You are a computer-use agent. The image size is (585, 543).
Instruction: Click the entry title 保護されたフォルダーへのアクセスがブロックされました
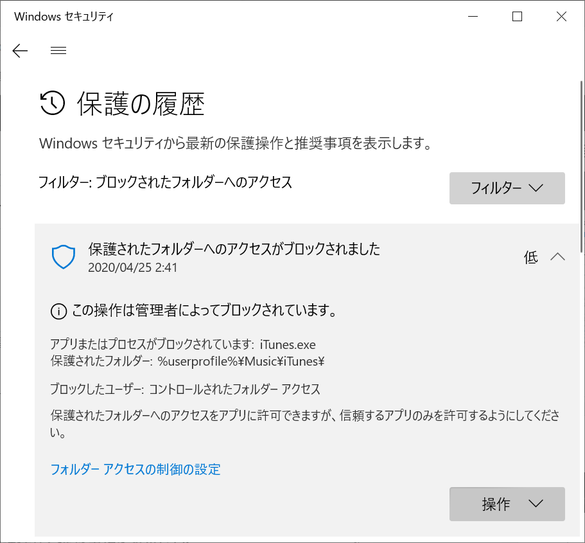pos(234,249)
